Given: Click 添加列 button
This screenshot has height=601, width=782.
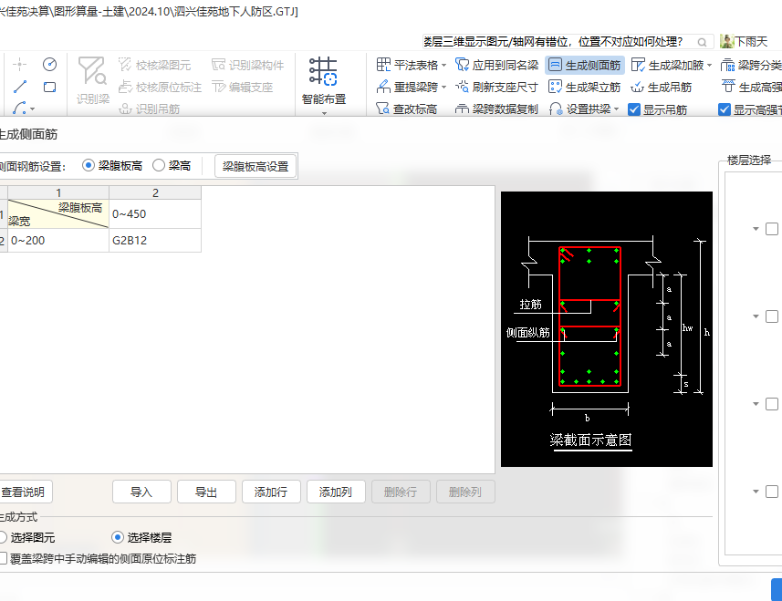Looking at the screenshot, I should (x=336, y=492).
